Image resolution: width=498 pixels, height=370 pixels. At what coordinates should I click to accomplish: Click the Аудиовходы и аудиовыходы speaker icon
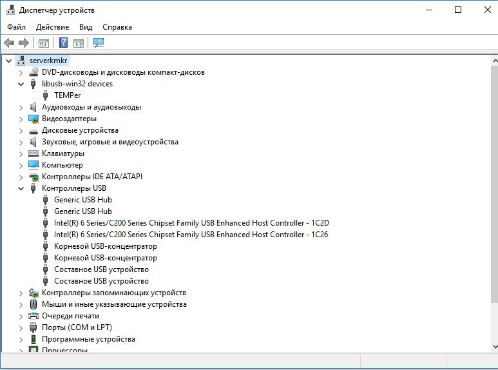tap(33, 107)
